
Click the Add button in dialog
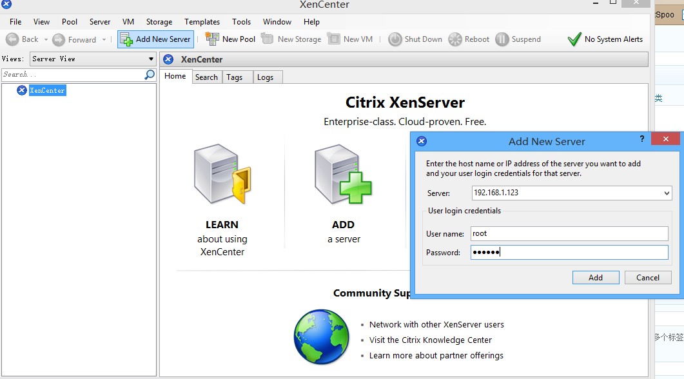coord(596,278)
